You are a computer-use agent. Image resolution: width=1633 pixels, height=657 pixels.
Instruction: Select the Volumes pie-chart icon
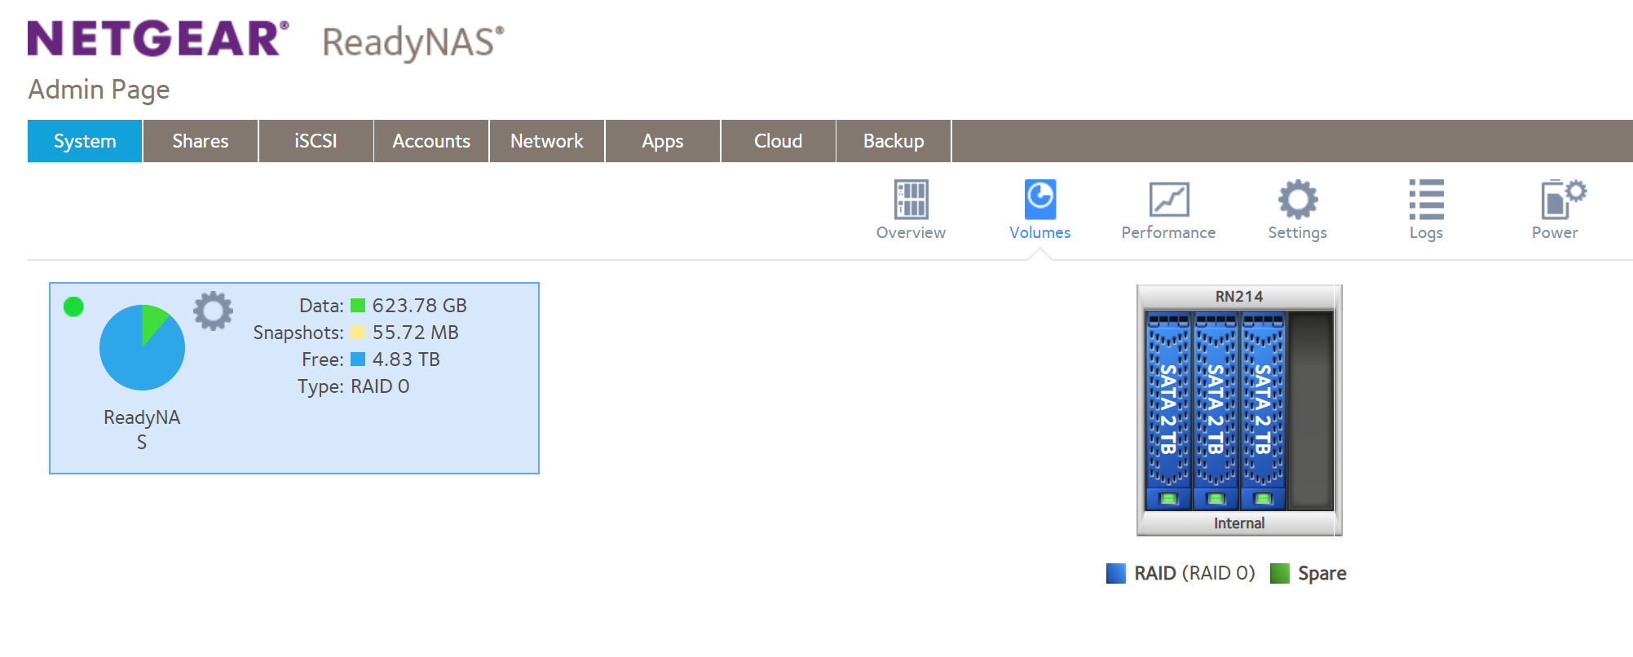(1039, 200)
